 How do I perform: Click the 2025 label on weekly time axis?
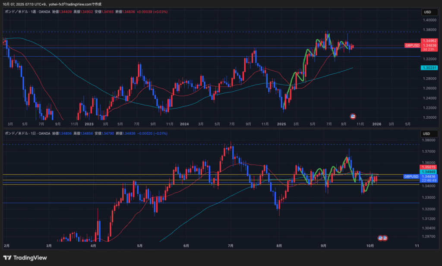coord(281,124)
